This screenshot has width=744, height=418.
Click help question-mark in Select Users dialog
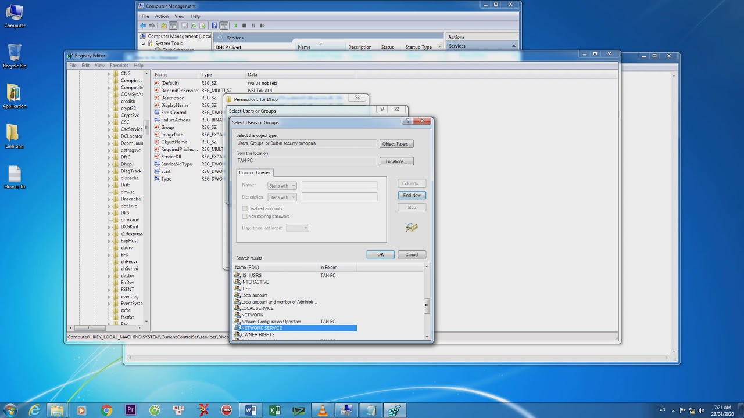(x=407, y=121)
